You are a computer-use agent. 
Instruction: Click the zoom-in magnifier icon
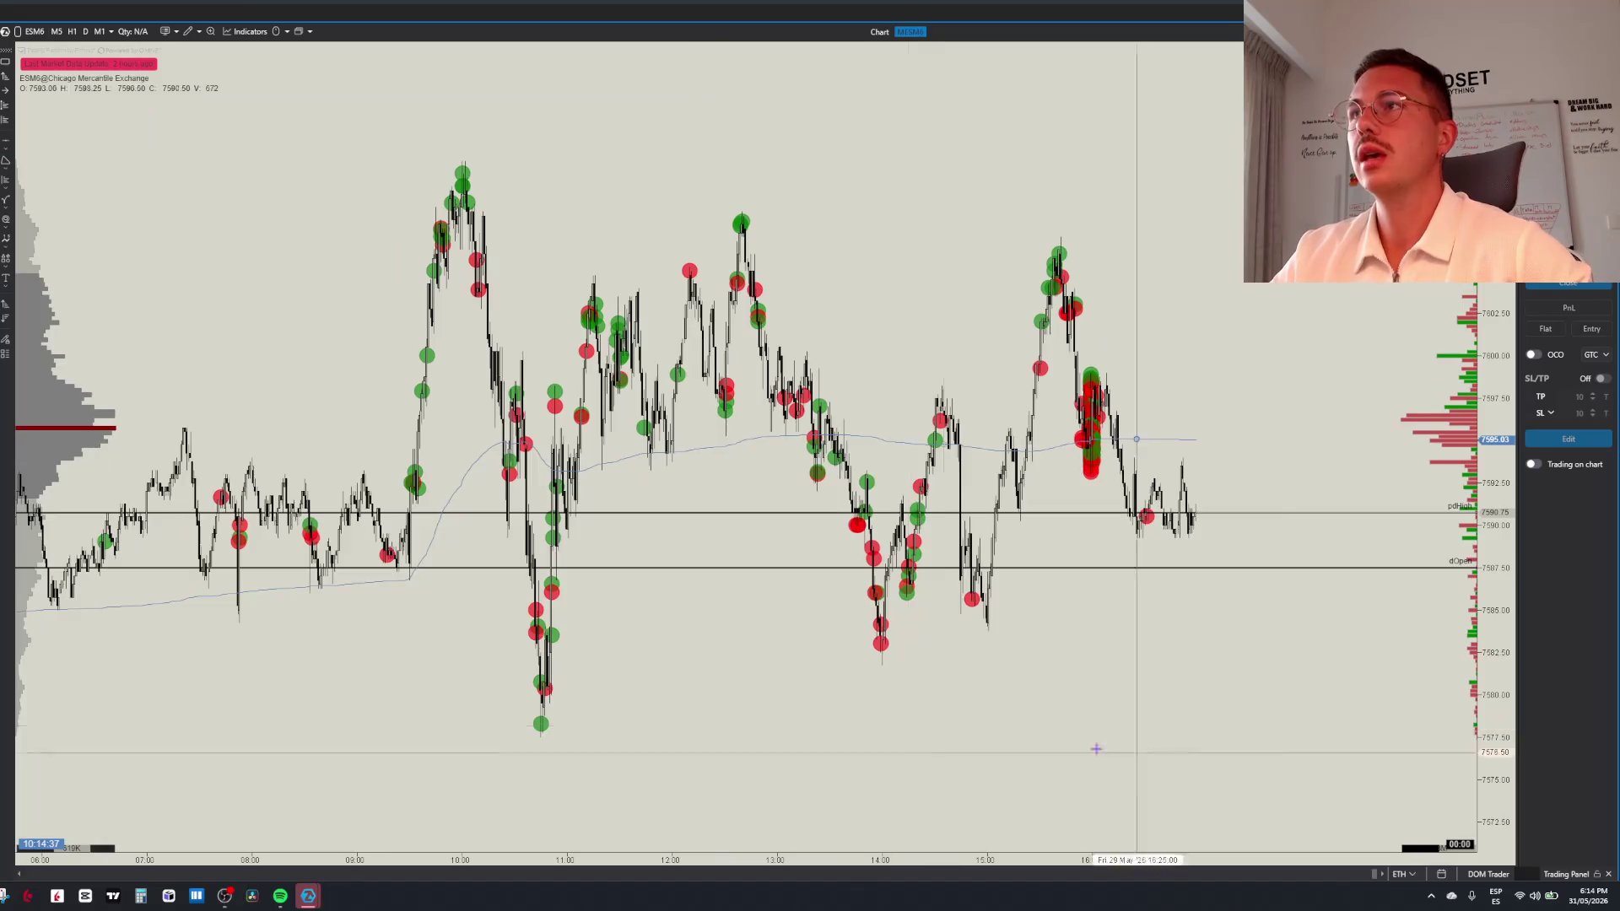[210, 31]
